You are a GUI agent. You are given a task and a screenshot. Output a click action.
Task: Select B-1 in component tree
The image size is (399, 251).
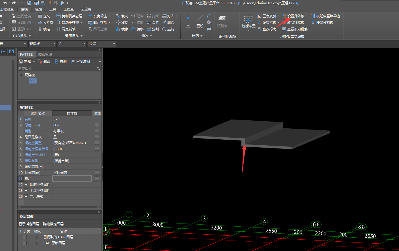(33, 81)
